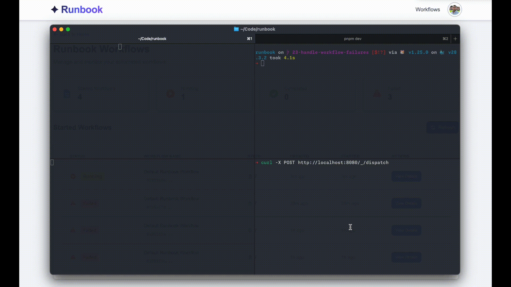Open the user profile avatar
The width and height of the screenshot is (511, 287).
point(455,10)
